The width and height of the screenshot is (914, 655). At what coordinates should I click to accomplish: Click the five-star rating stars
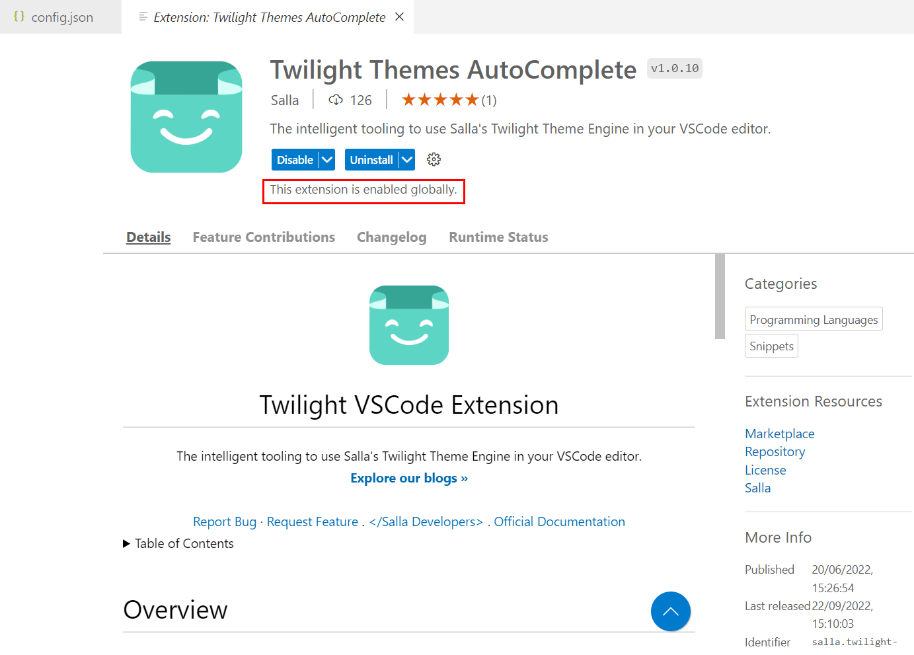point(439,98)
